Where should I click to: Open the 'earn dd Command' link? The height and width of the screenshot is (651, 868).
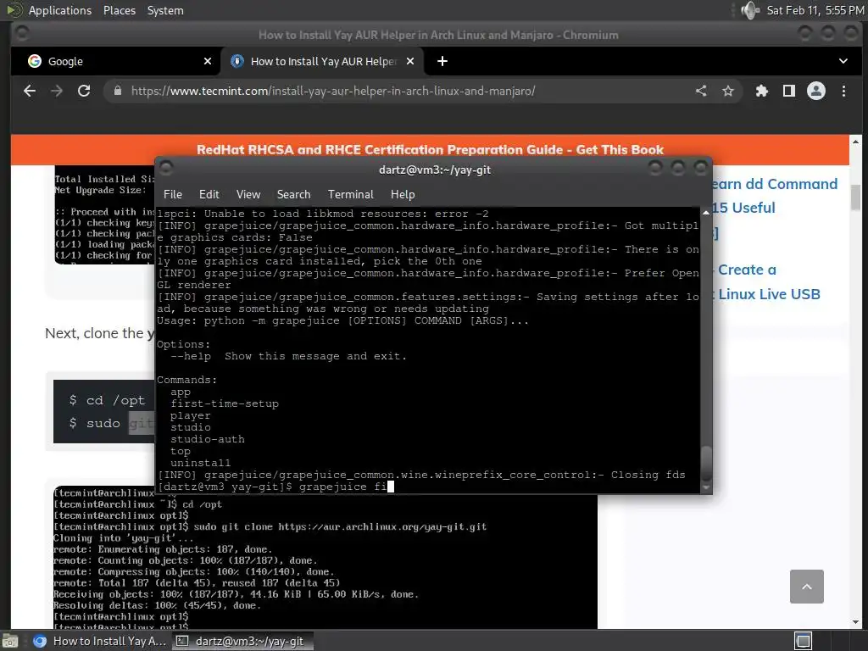[775, 184]
